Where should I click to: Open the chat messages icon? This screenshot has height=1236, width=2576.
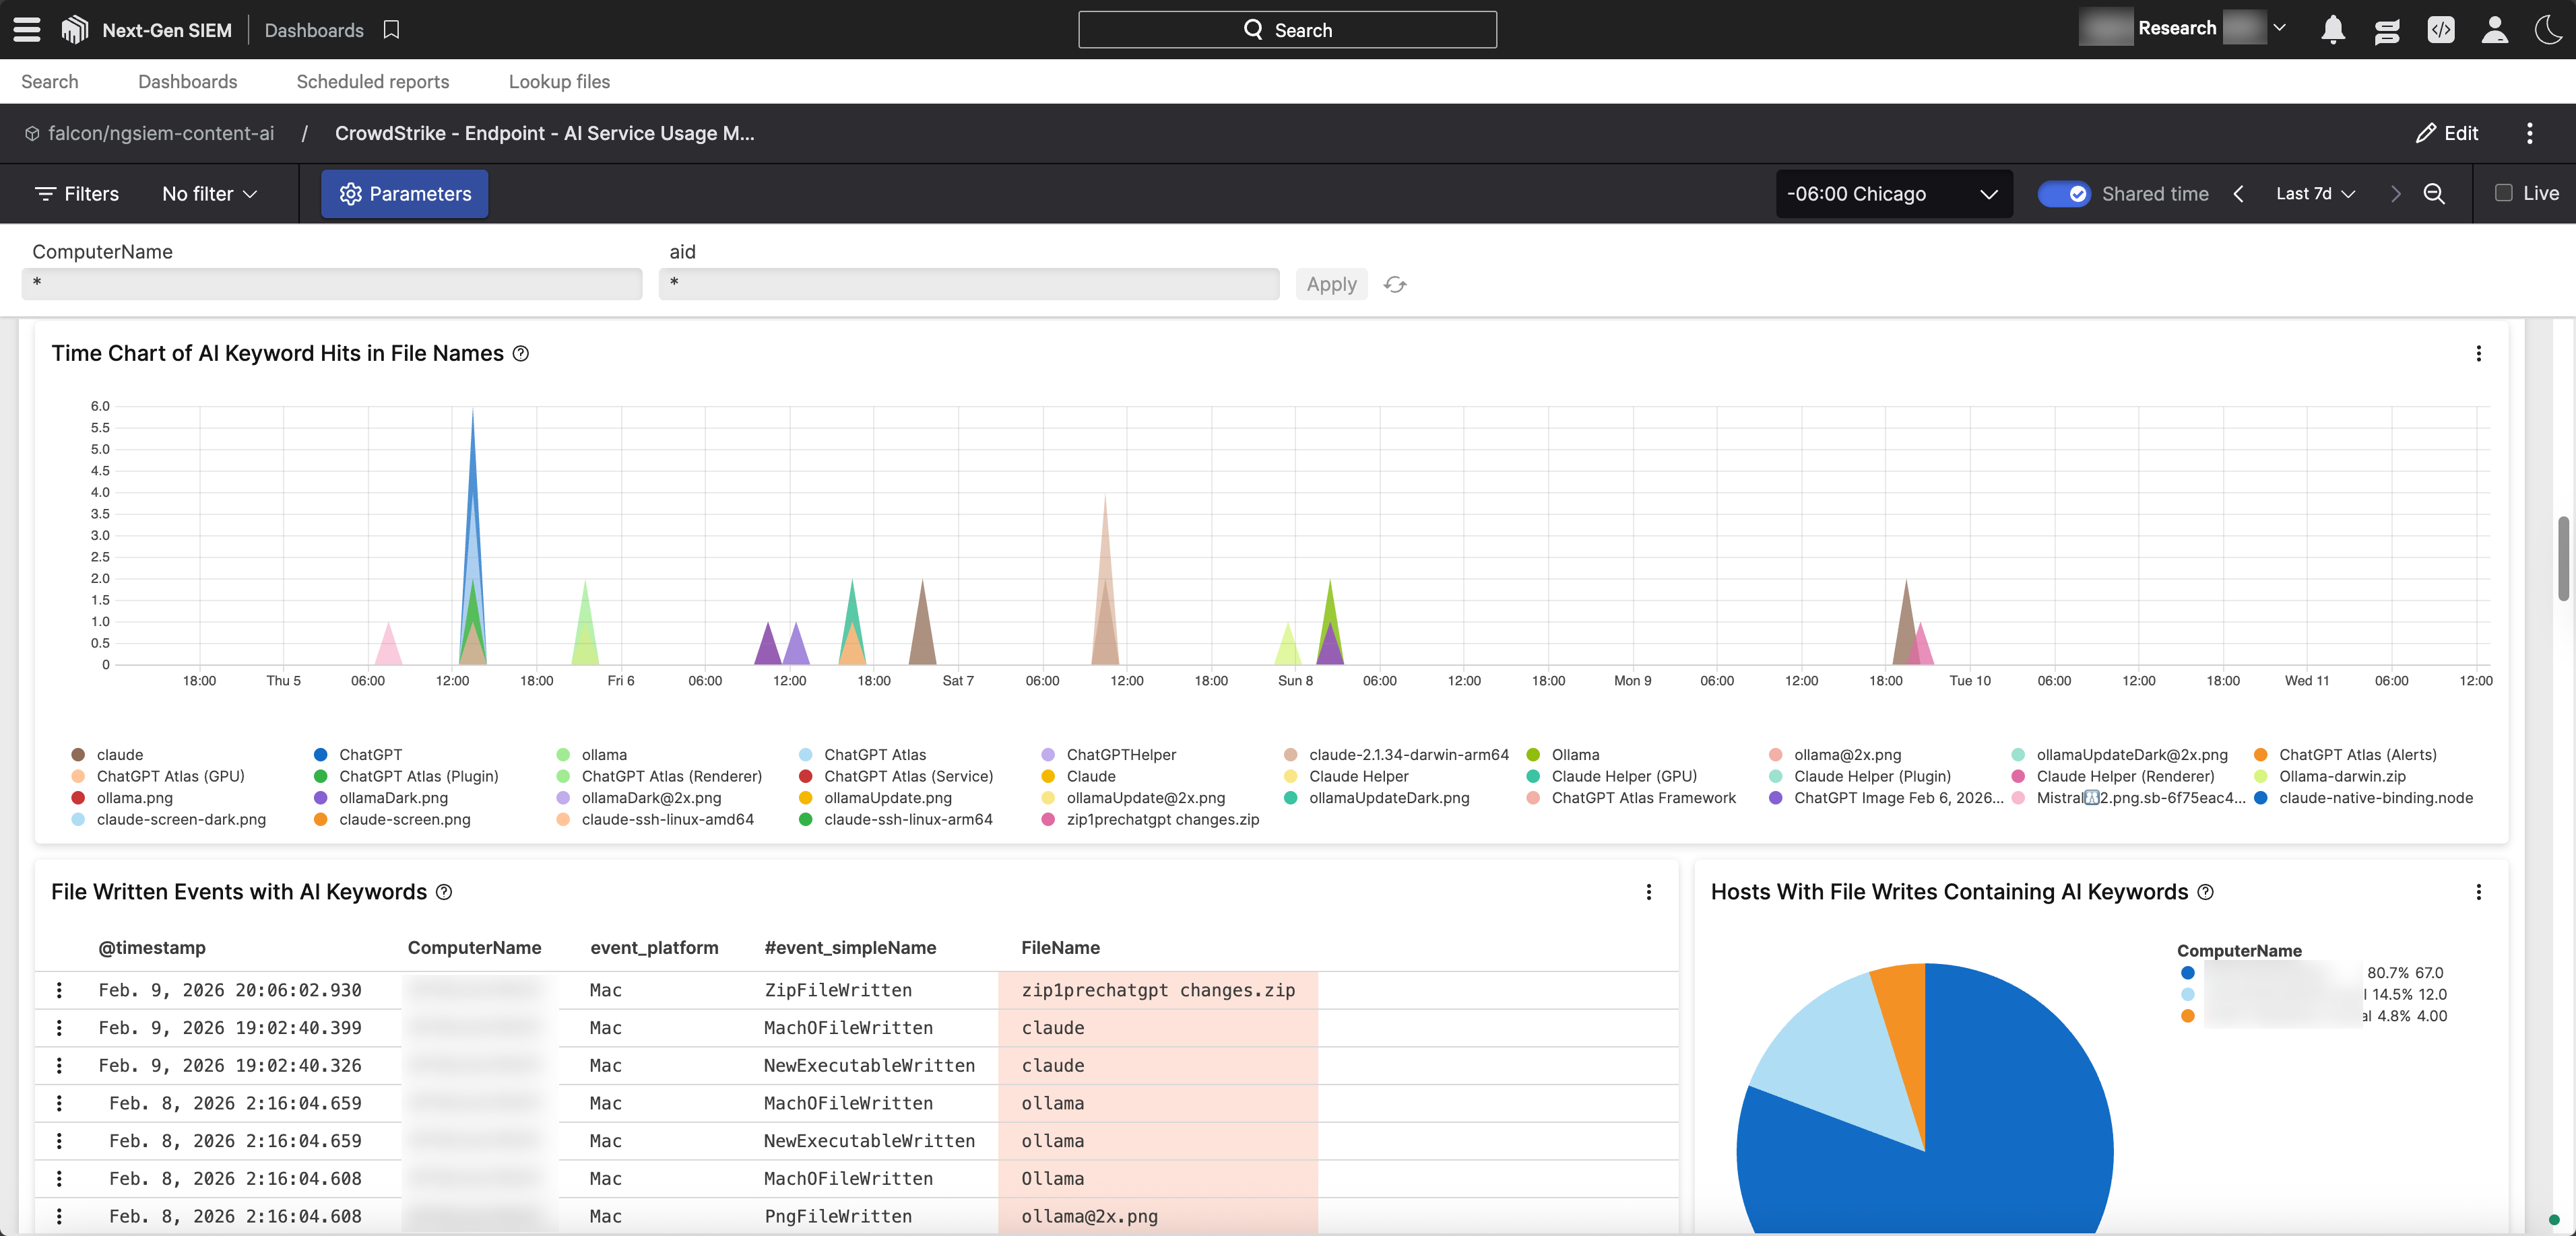pyautogui.click(x=2387, y=31)
